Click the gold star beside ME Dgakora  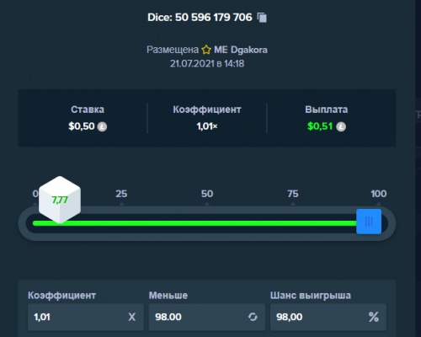206,50
